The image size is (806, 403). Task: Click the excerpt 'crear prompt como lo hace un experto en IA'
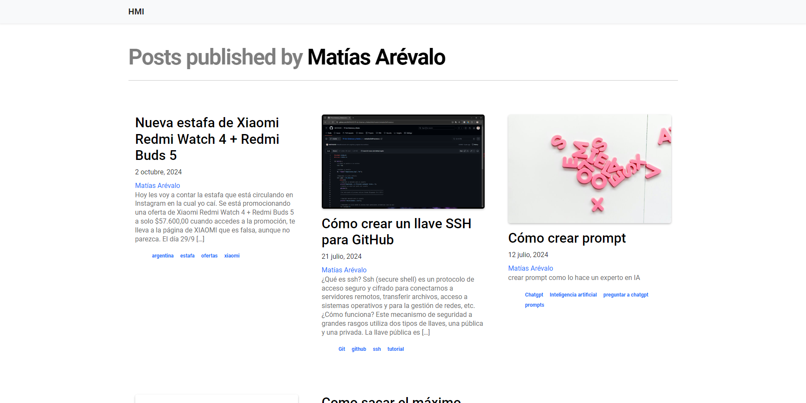click(x=574, y=278)
